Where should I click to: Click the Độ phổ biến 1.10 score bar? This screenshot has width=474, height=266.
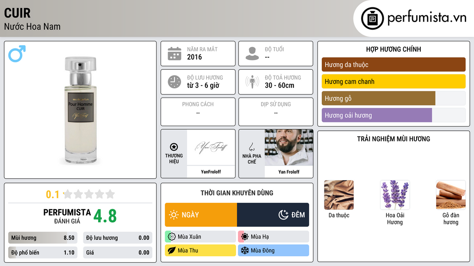tap(43, 253)
